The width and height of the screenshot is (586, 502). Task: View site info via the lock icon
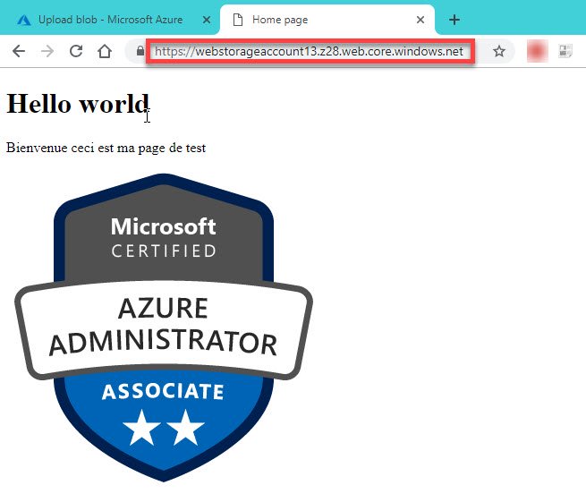tap(140, 51)
